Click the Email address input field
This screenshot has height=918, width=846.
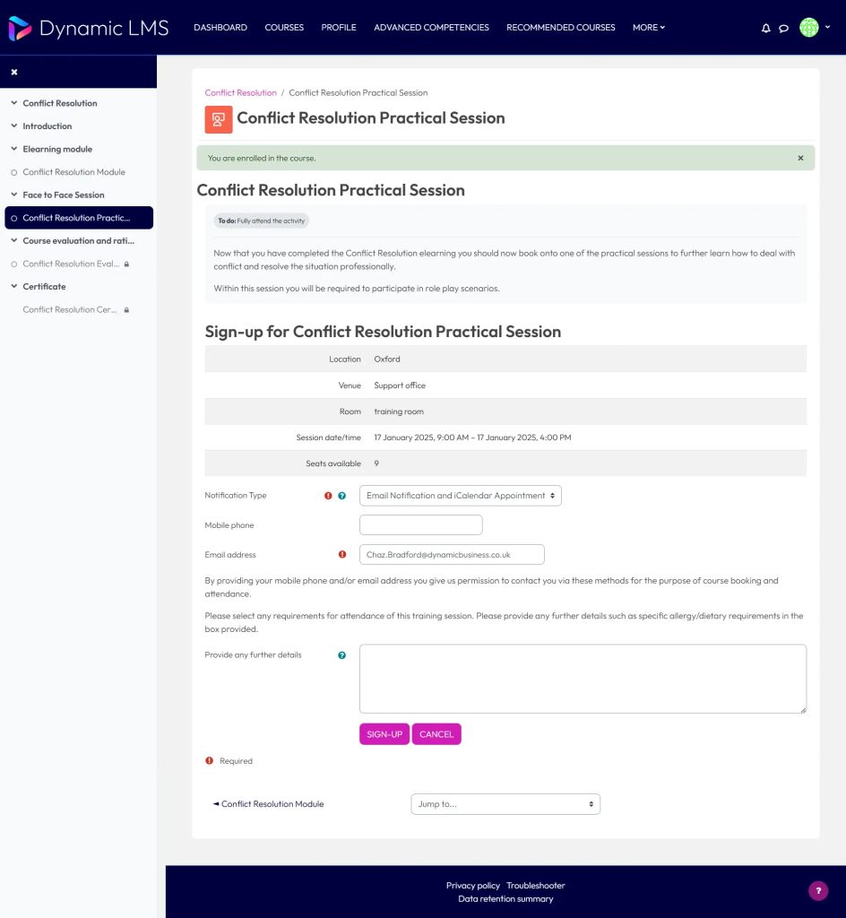[452, 554]
